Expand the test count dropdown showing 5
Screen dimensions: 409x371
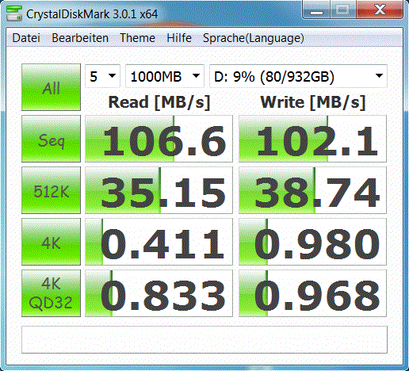click(x=102, y=76)
